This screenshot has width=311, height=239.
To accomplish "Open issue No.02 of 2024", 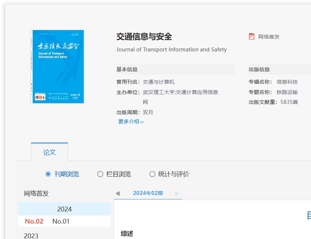I will [x=34, y=221].
